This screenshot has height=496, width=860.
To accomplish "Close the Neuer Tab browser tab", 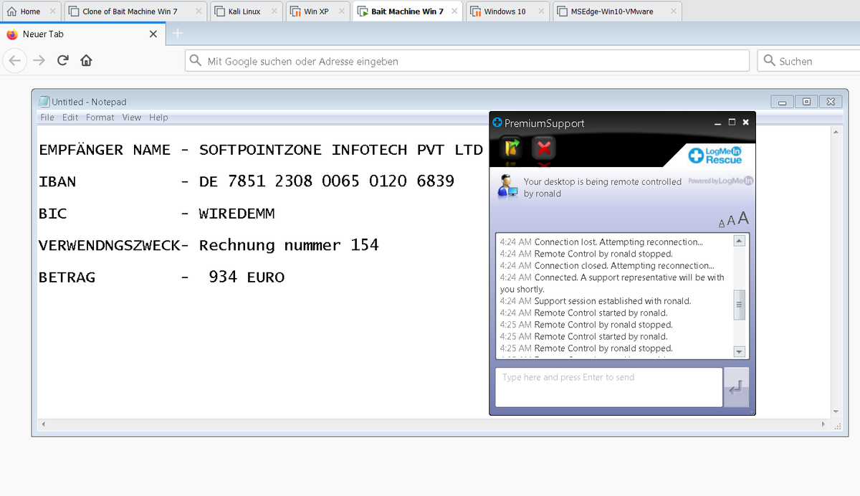I will pos(153,34).
